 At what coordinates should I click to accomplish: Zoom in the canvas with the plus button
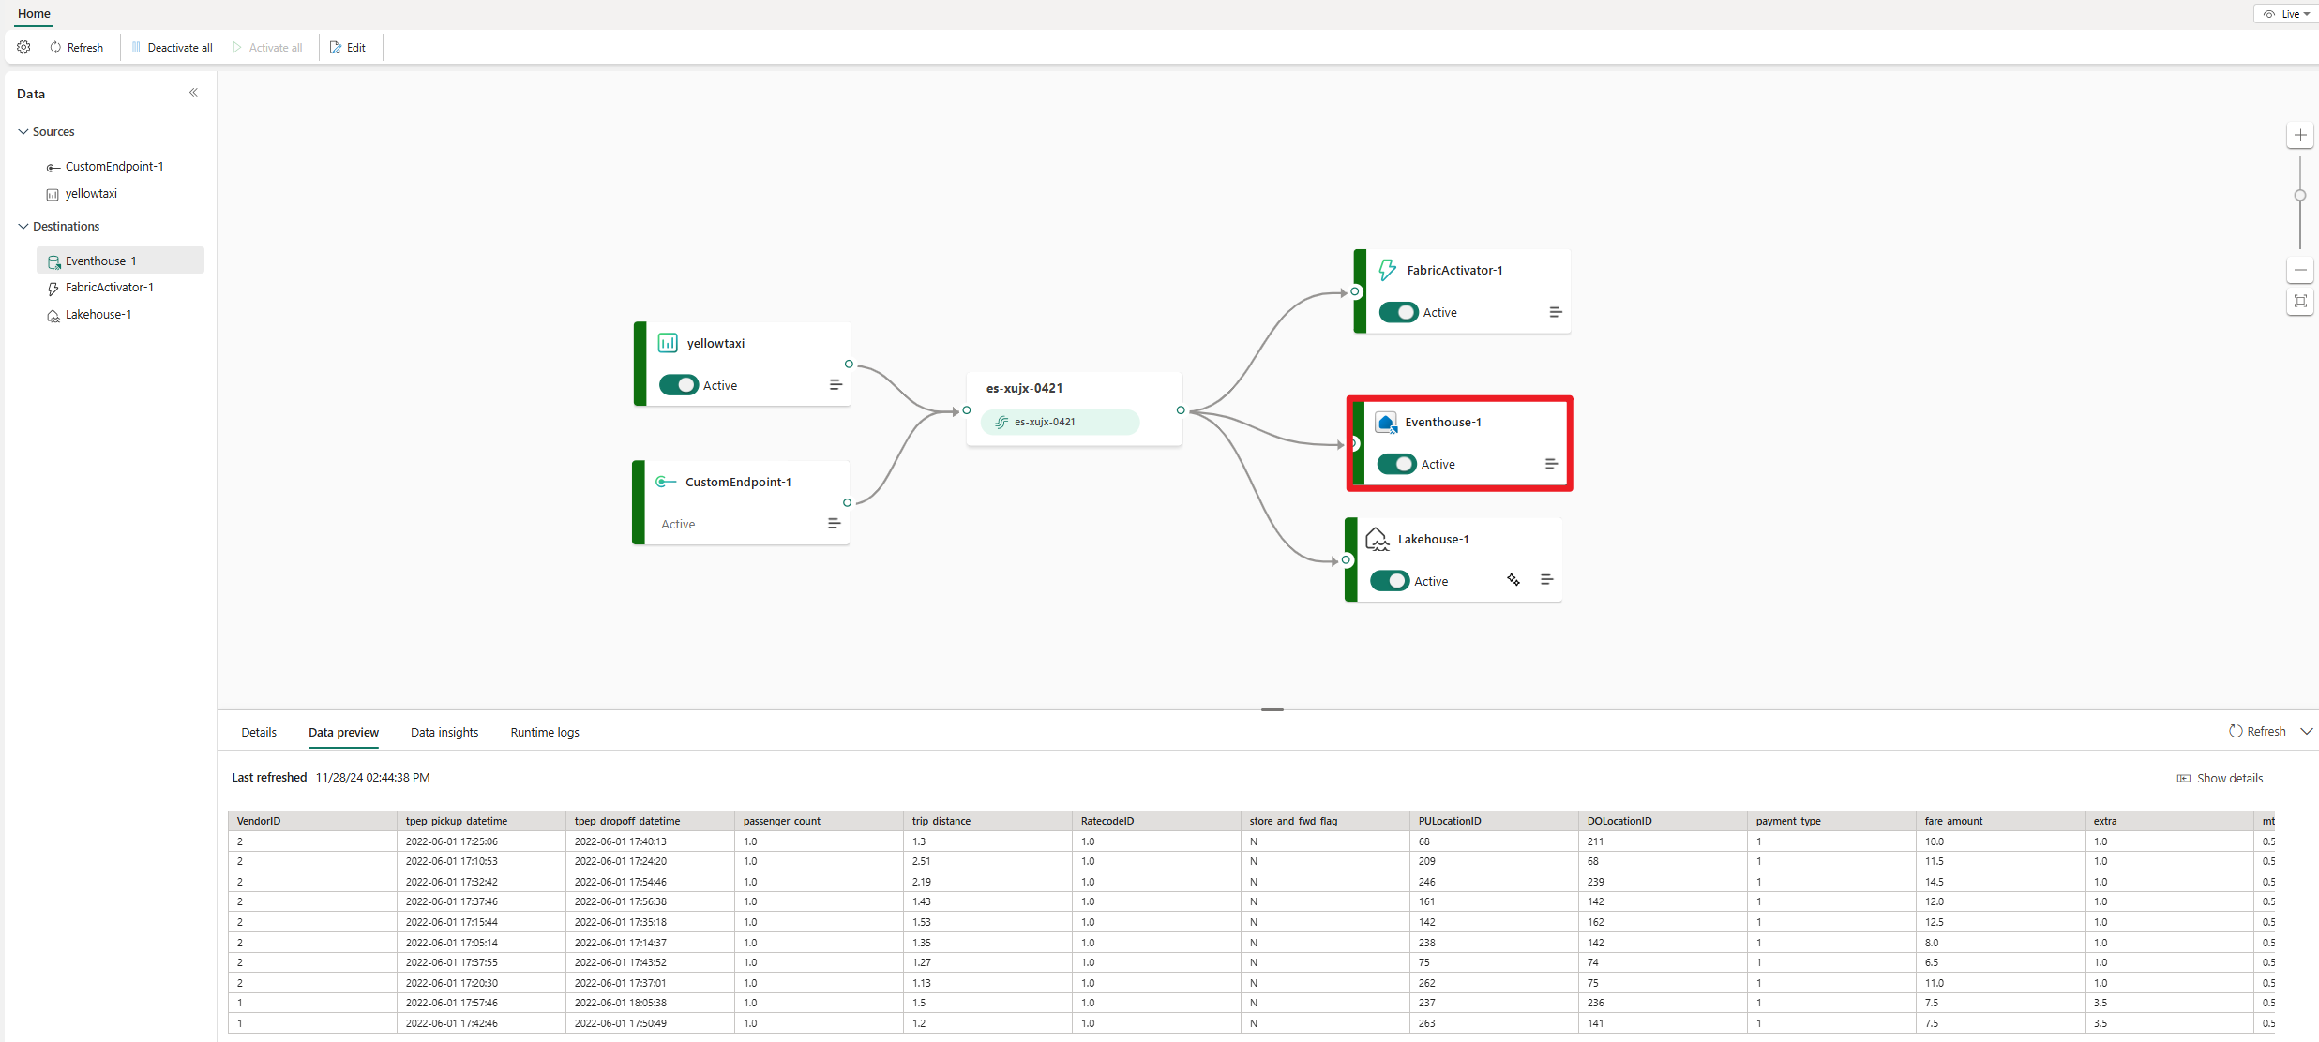(x=2300, y=135)
